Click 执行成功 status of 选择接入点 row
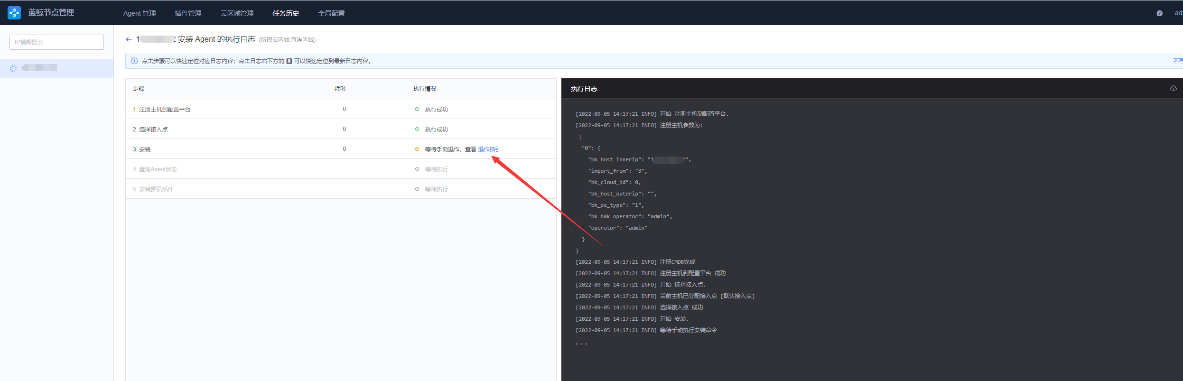Screen dimensions: 1183x381 tap(436, 130)
